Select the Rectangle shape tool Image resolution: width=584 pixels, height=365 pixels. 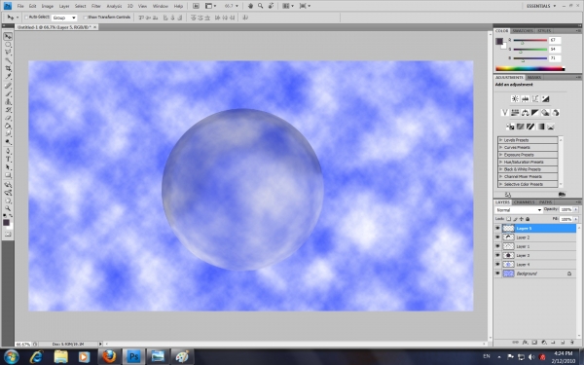pyautogui.click(x=8, y=175)
